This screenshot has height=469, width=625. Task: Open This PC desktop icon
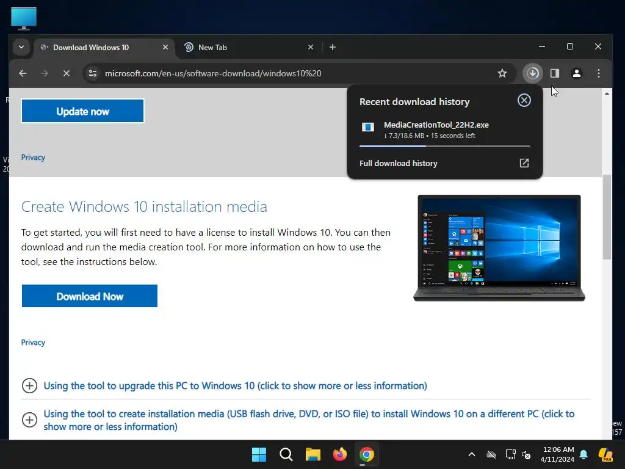24,18
